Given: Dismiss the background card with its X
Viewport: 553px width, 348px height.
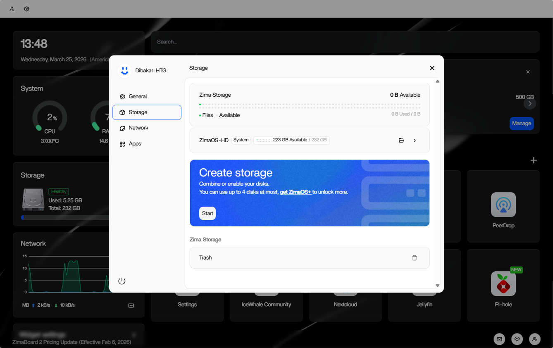Looking at the screenshot, I should click(528, 72).
